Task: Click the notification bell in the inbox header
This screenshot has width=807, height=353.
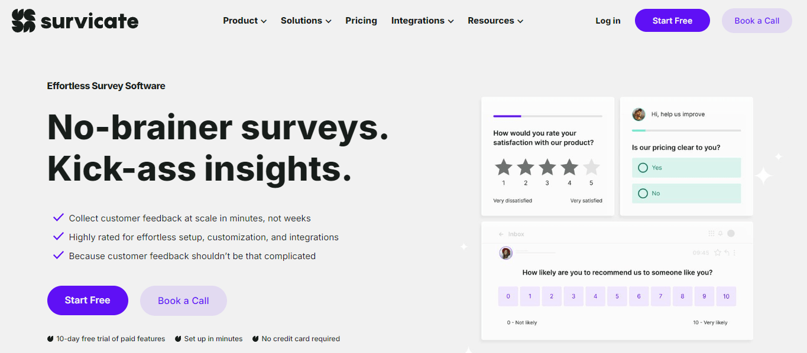Action: (721, 233)
